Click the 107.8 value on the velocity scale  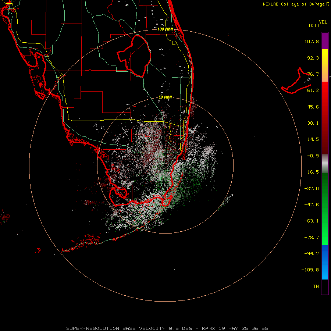(312, 41)
